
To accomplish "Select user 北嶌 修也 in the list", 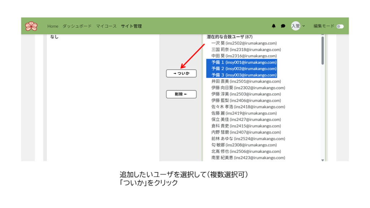I will 246,151.
